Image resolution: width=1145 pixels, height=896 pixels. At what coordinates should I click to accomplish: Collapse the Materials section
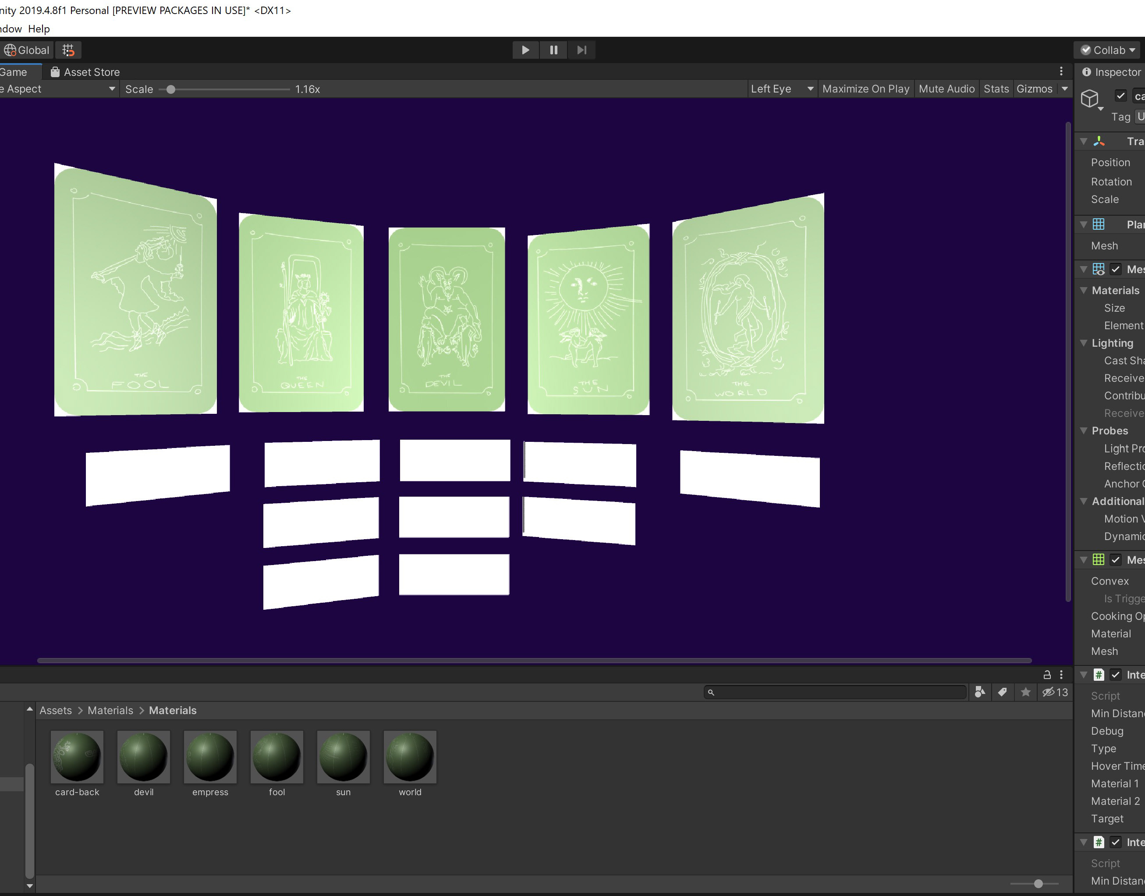tap(1084, 290)
